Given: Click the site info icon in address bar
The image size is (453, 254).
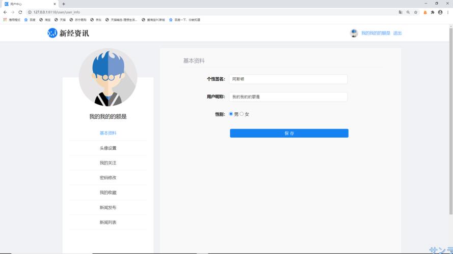Looking at the screenshot, I should click(x=30, y=12).
